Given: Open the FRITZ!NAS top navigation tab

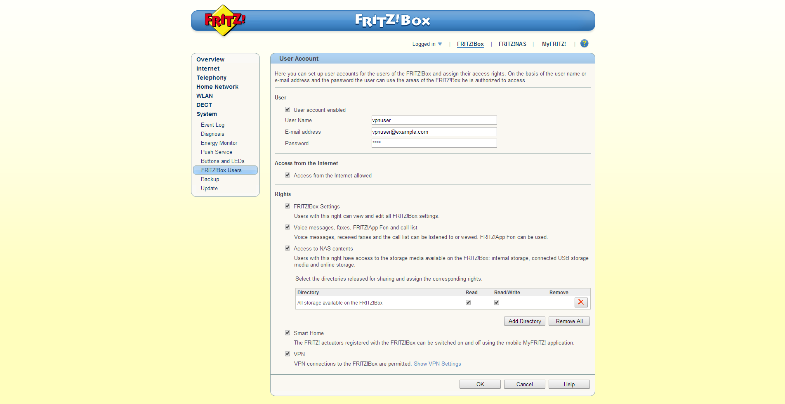Looking at the screenshot, I should 512,44.
